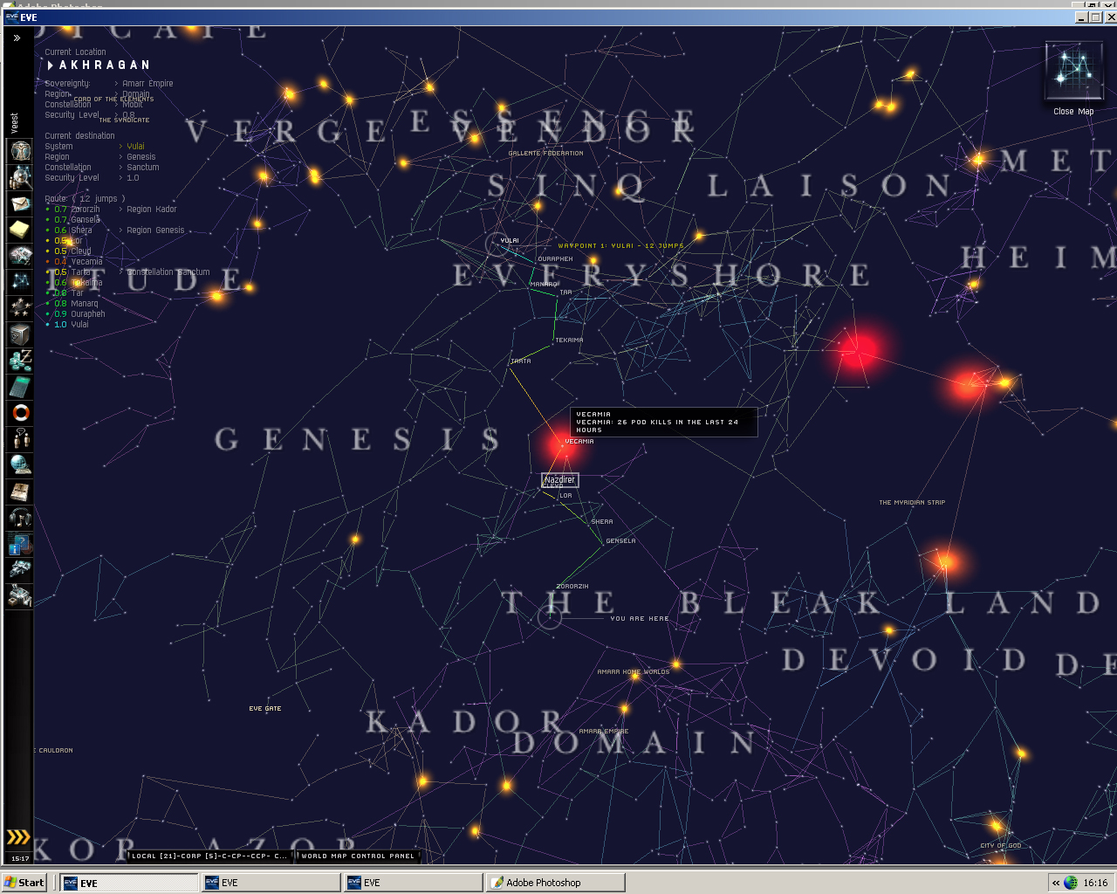
Task: Click the Close Map star chart icon
Action: (x=1073, y=71)
